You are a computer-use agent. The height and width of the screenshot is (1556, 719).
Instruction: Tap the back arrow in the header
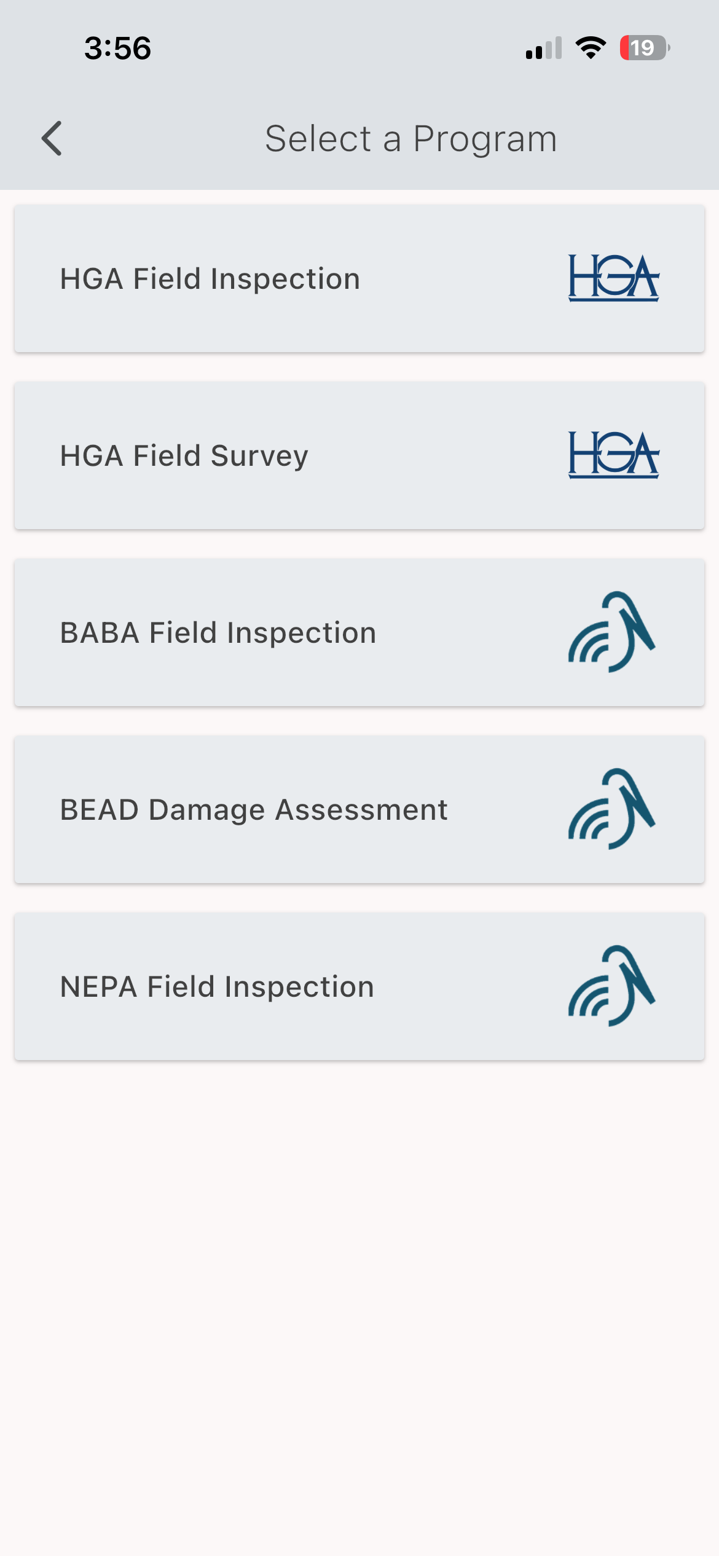[52, 139]
